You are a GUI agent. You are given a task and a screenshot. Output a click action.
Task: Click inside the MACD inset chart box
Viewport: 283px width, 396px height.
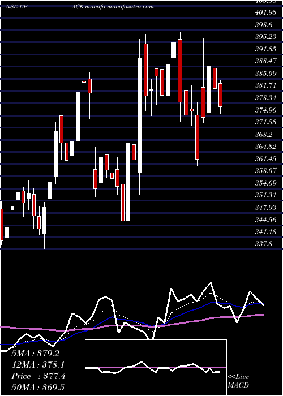pos(156,368)
